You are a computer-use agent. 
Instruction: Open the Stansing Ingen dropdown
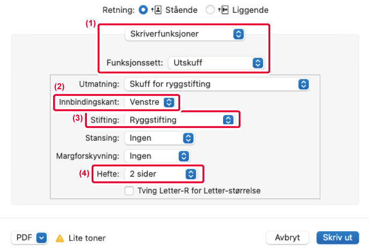pyautogui.click(x=159, y=138)
